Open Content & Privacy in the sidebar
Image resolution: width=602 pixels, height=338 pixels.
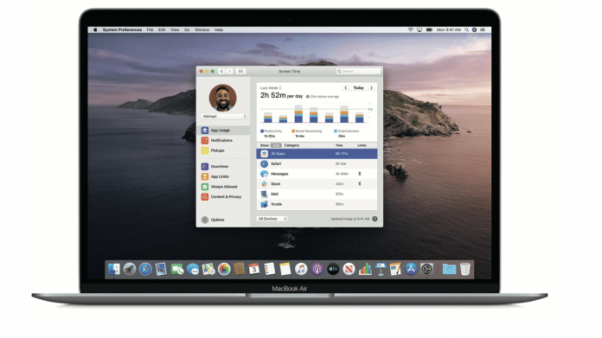[223, 197]
